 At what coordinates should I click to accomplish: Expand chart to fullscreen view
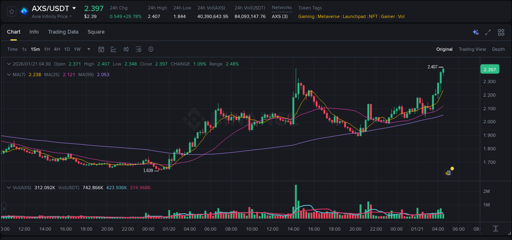pyautogui.click(x=488, y=32)
